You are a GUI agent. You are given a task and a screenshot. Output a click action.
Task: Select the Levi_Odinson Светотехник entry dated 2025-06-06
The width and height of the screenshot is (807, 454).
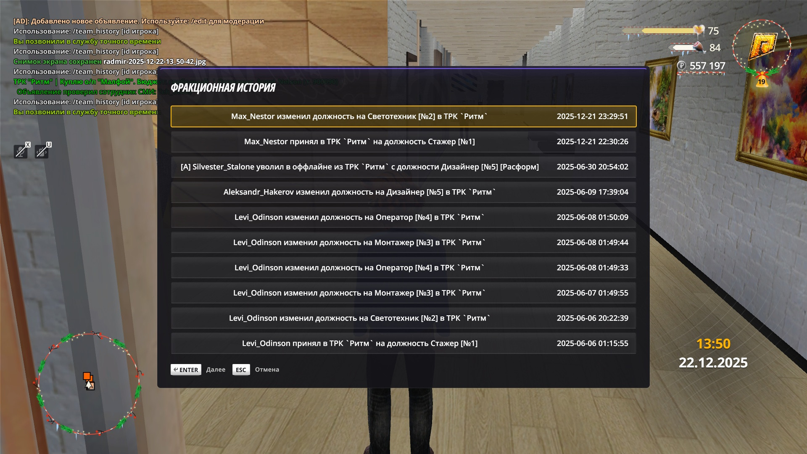(x=403, y=318)
